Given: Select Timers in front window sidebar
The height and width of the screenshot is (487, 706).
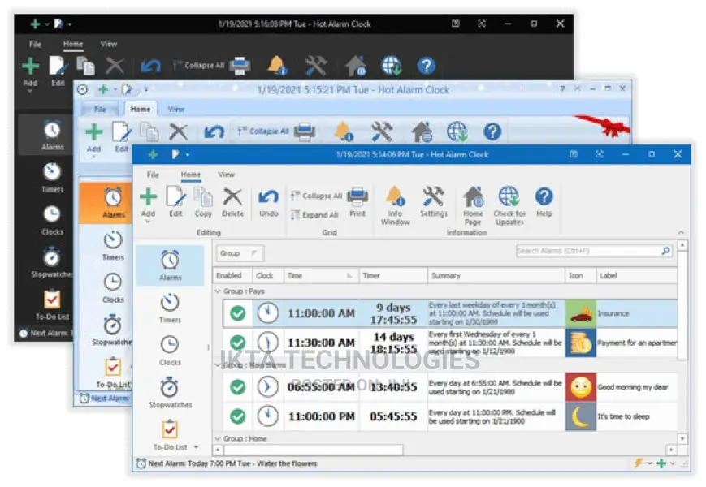Looking at the screenshot, I should pos(170,308).
